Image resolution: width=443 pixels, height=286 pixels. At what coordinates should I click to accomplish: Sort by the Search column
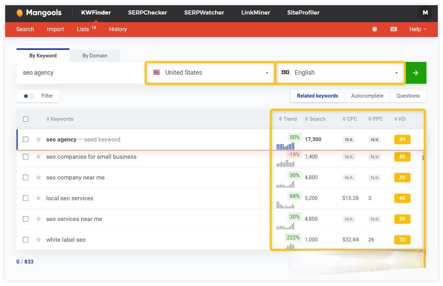tap(315, 119)
